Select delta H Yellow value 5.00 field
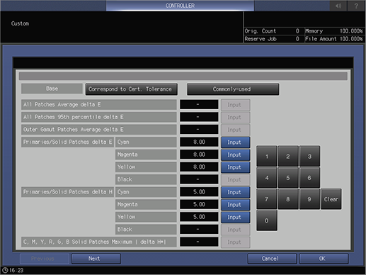The image size is (366, 275). point(199,217)
